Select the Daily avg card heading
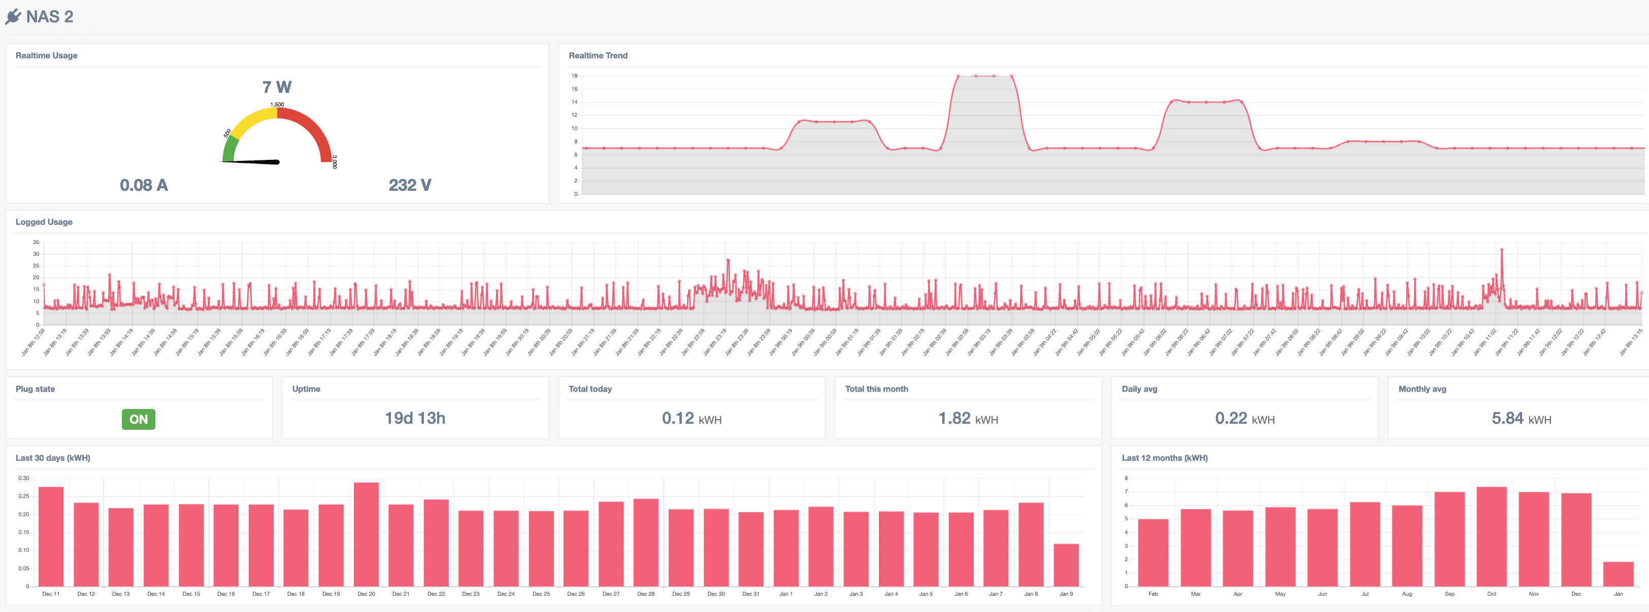The height and width of the screenshot is (612, 1649). [1139, 389]
